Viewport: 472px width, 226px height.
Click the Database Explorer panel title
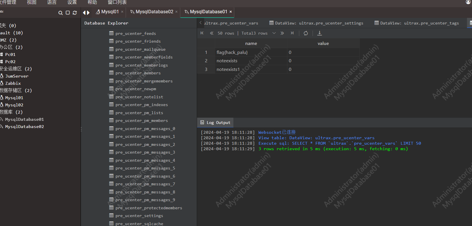[x=106, y=23]
